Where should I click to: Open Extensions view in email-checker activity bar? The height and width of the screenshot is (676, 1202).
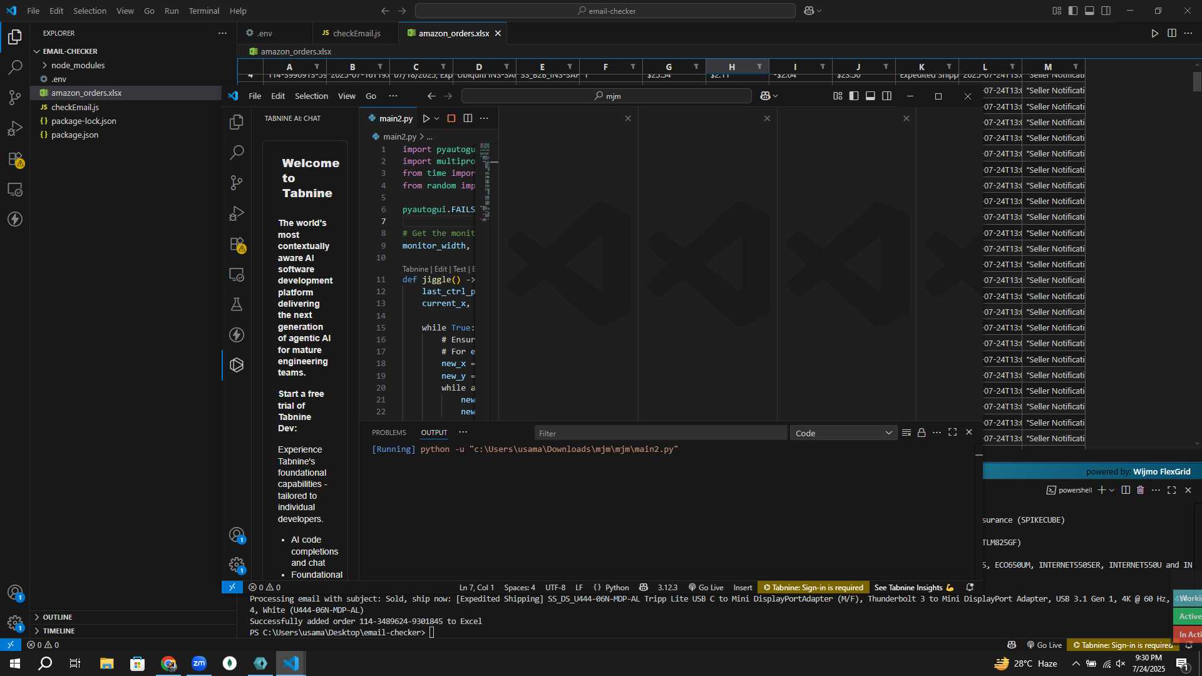pos(15,159)
